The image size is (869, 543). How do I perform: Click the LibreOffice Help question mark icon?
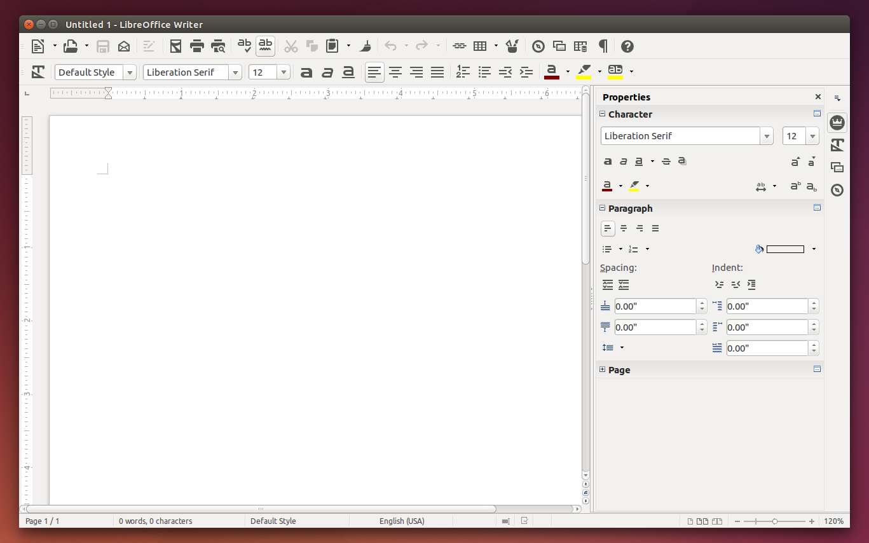pos(627,46)
